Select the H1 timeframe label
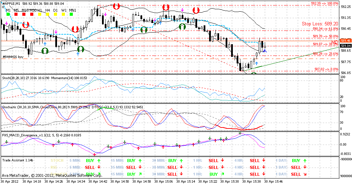This screenshot has height=184, width=352. pyautogui.click(x=40, y=10)
